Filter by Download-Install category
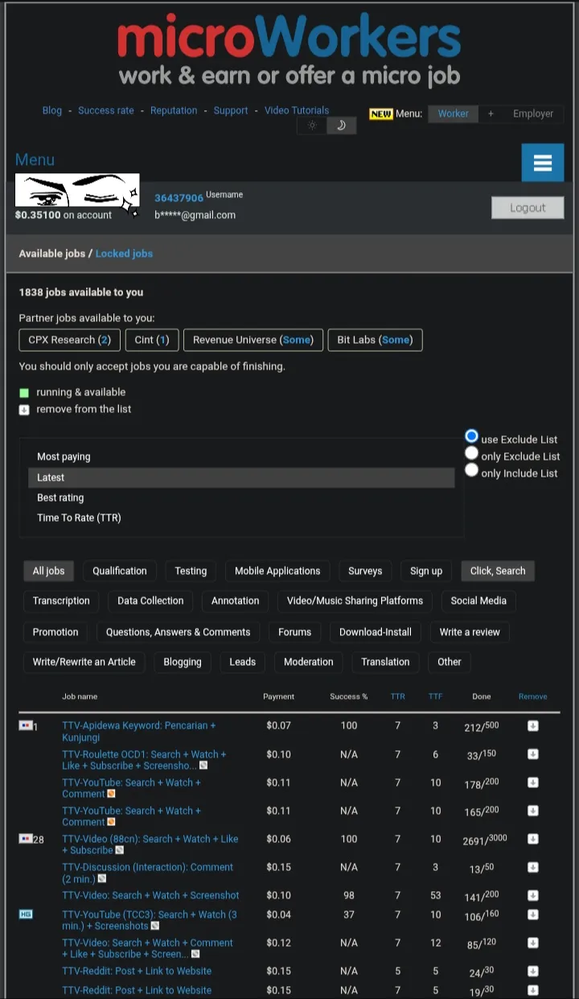579x999 pixels. pos(376,632)
